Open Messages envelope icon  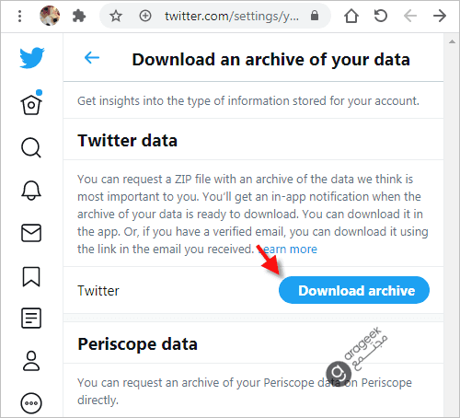[31, 233]
